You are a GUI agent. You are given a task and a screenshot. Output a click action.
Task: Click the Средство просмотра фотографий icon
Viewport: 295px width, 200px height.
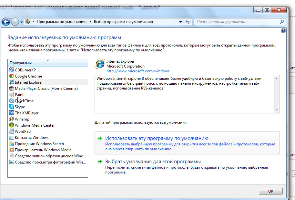coord(12,162)
